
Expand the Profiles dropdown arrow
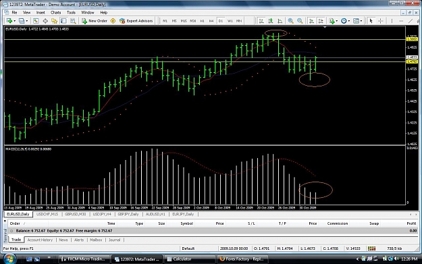click(26, 21)
